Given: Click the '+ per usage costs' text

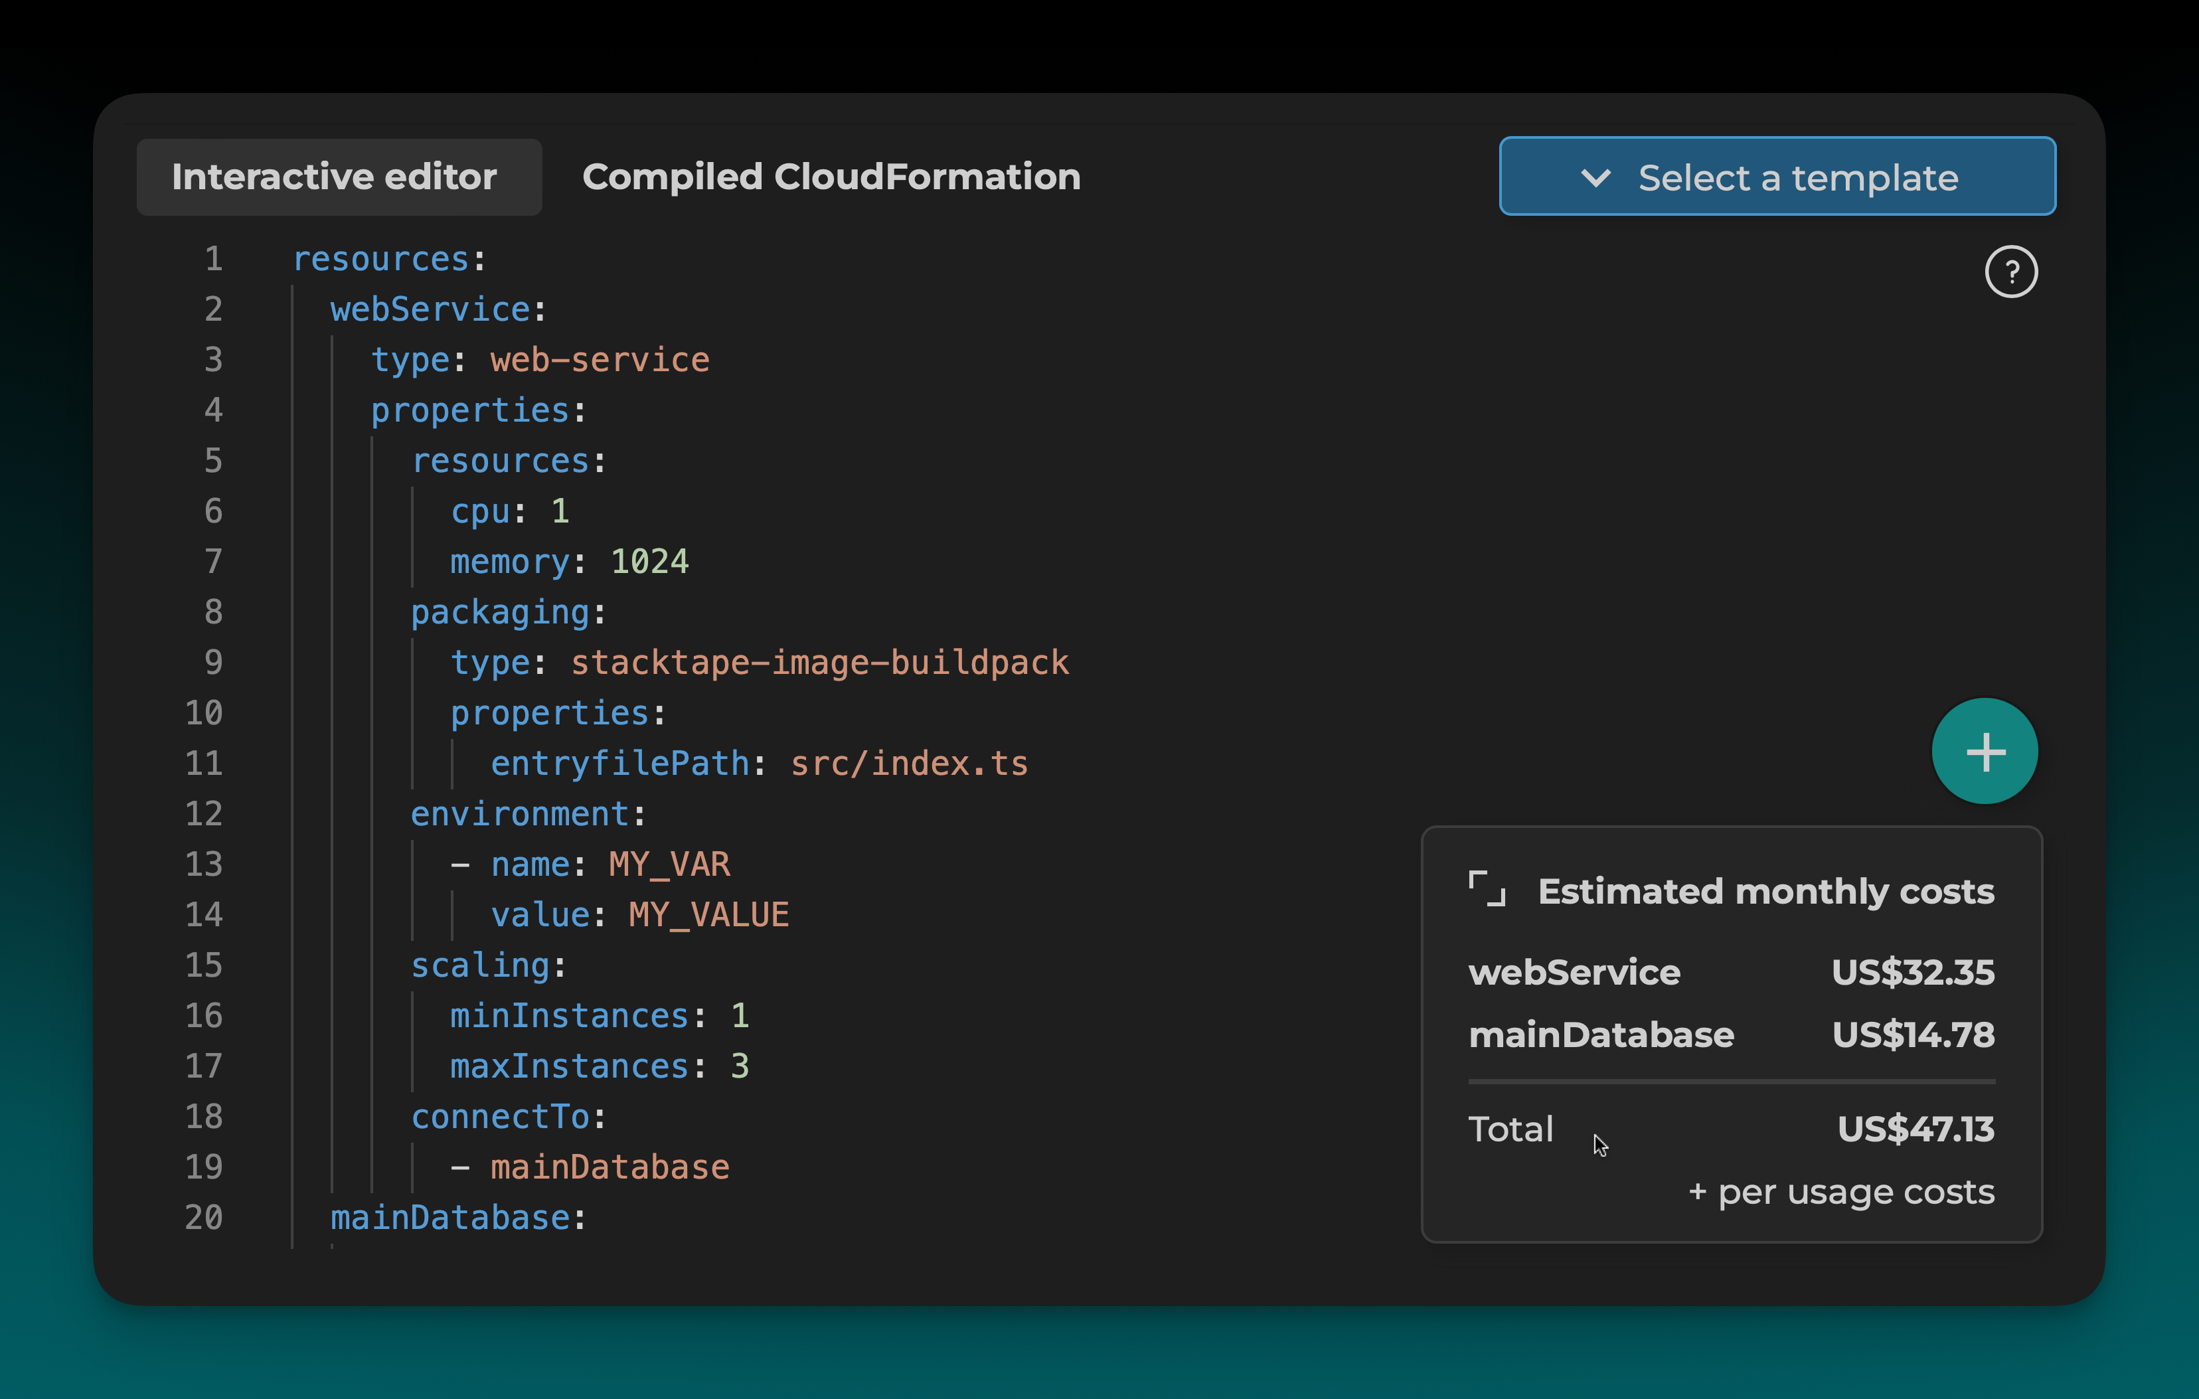Looking at the screenshot, I should pyautogui.click(x=1841, y=1193).
